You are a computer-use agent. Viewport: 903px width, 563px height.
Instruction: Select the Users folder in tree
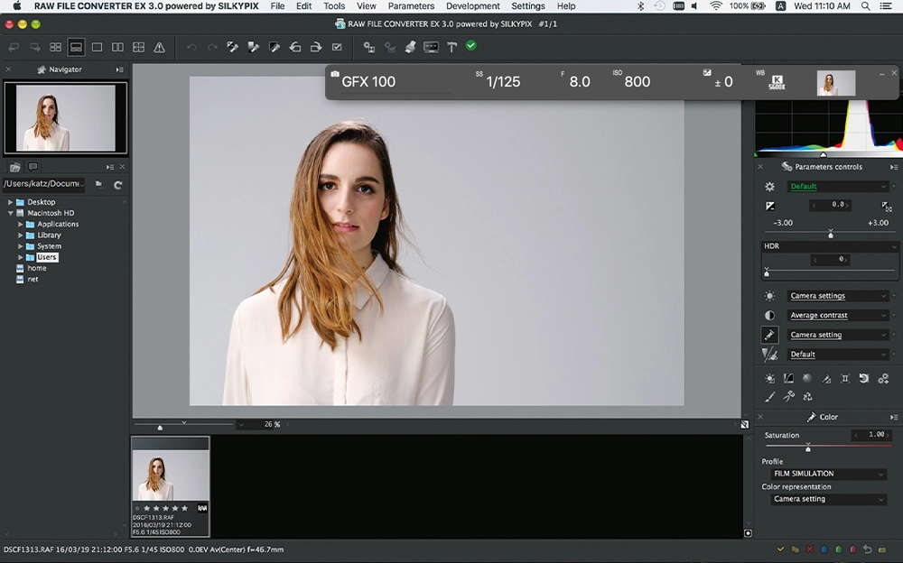click(x=47, y=257)
